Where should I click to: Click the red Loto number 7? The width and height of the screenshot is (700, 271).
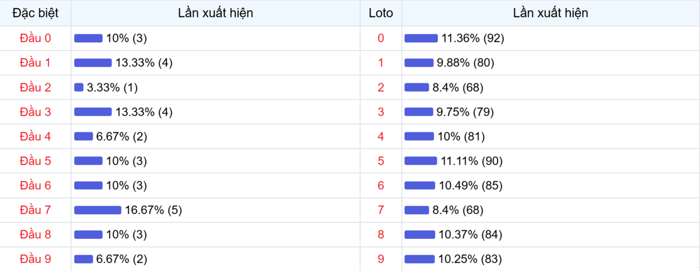[381, 210]
